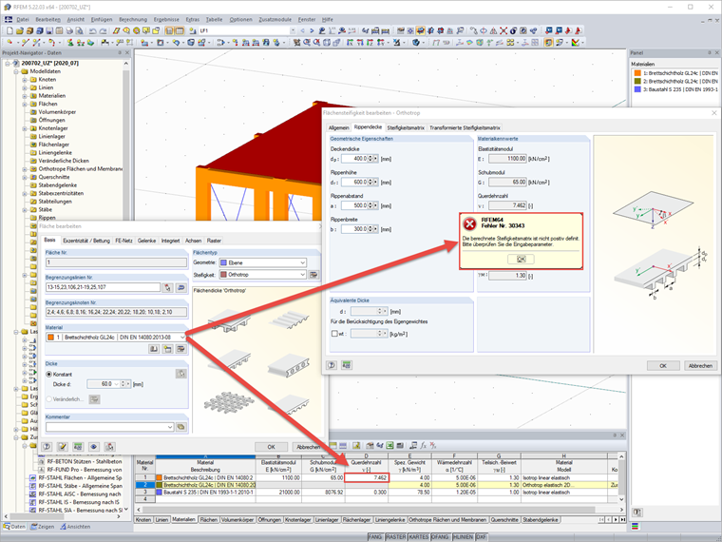This screenshot has width=722, height=542.
Task: Click Abbrechen in the Fläche bearbeiten dialog
Action: point(308,447)
